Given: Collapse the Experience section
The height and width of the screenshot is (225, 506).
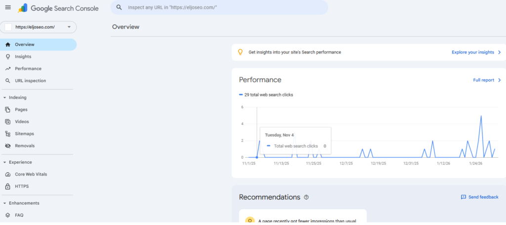Looking at the screenshot, I should tap(4, 162).
